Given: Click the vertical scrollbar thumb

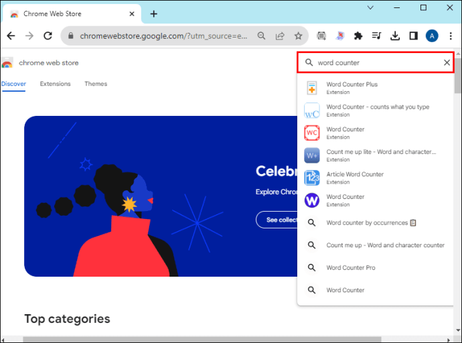Looking at the screenshot, I should click(x=457, y=76).
